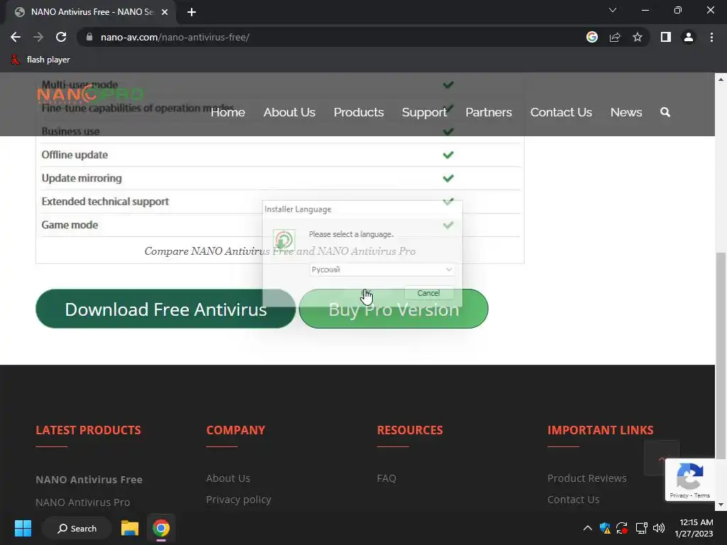Go to the Home menu item
727x545 pixels.
[x=228, y=112]
